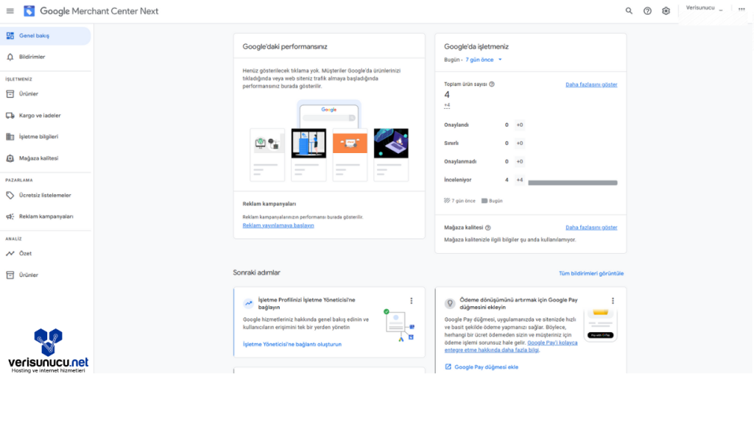This screenshot has width=754, height=424.
Task: Click the 7 gün önce legend entry
Action: 459,201
